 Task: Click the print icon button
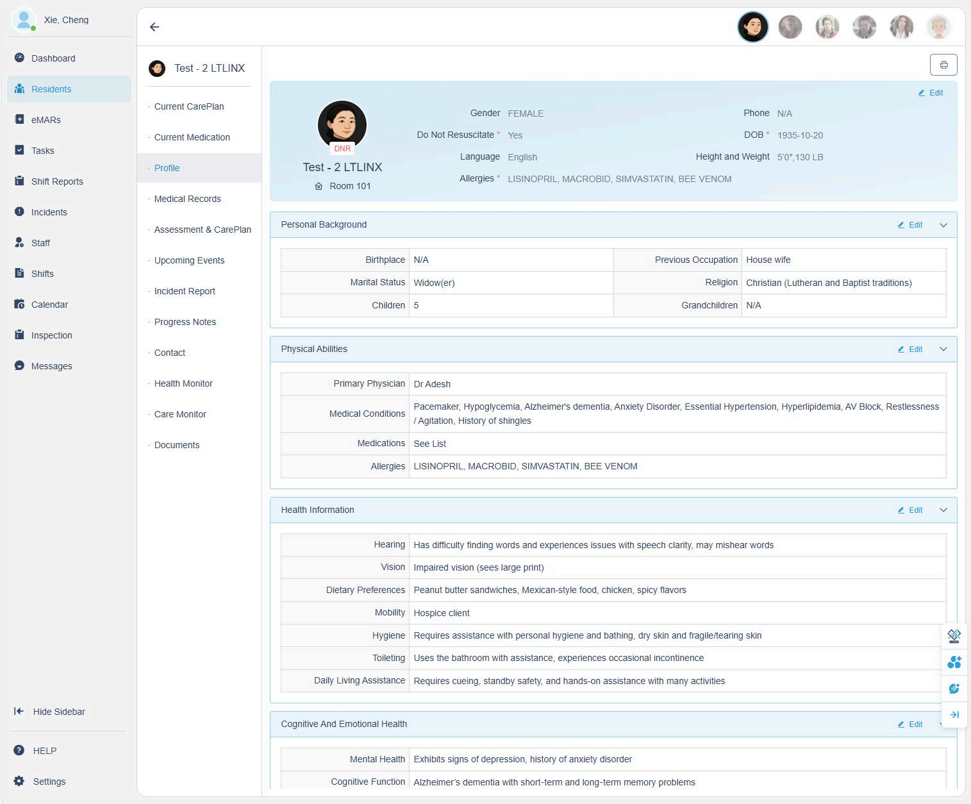(943, 65)
